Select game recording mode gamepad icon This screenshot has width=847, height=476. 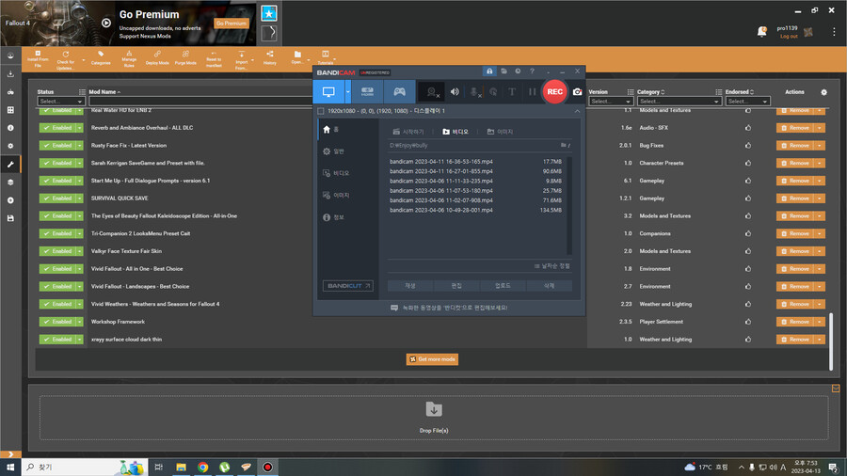399,91
